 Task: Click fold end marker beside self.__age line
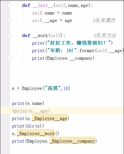pos(10,20)
